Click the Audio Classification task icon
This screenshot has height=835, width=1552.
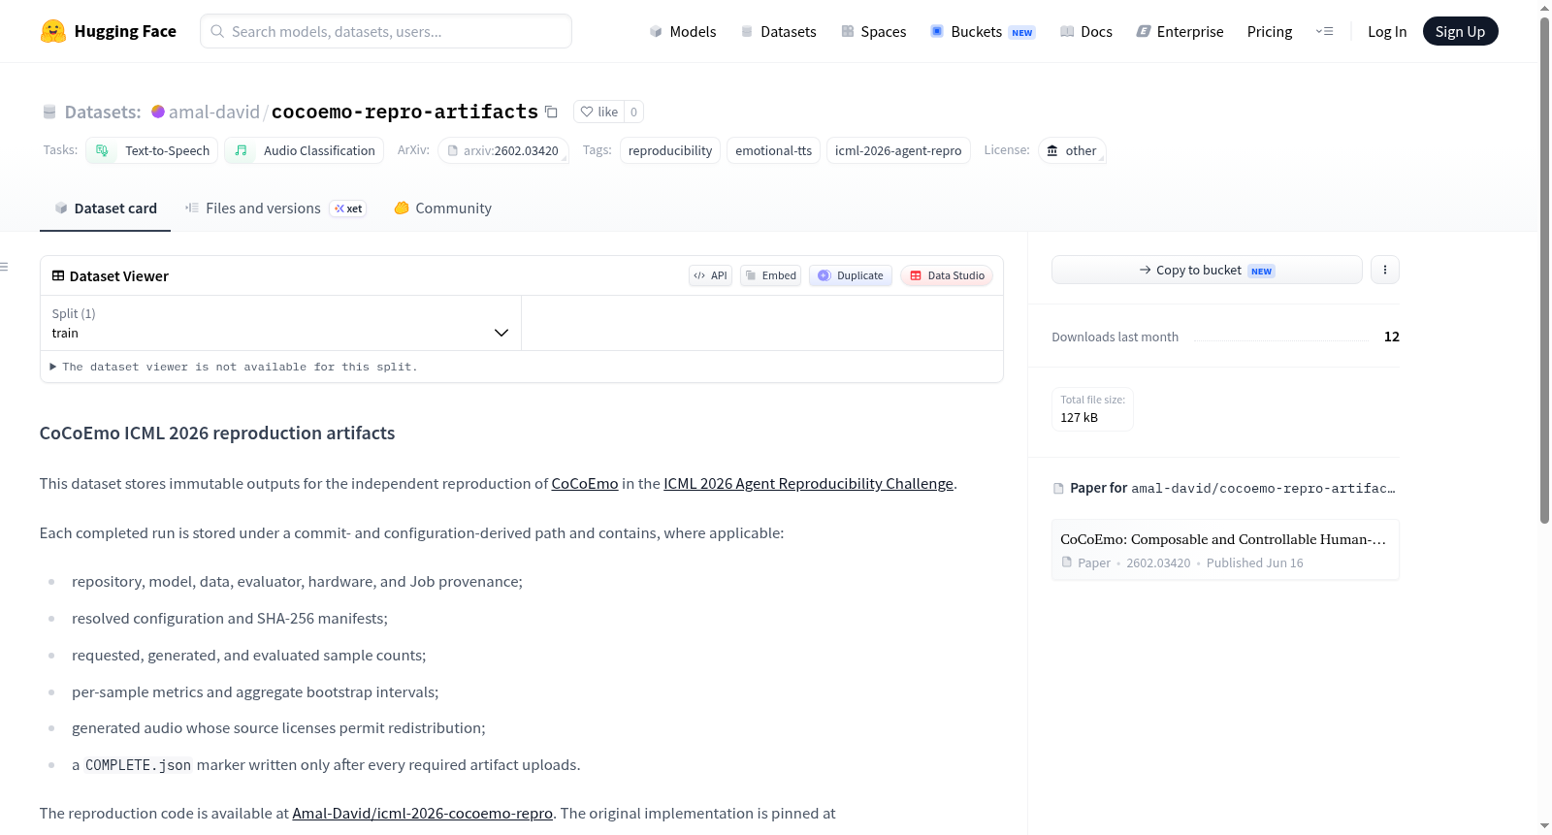241,150
